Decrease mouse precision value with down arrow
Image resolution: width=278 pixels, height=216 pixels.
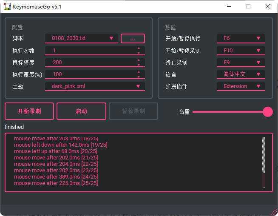pyautogui.click(x=139, y=65)
